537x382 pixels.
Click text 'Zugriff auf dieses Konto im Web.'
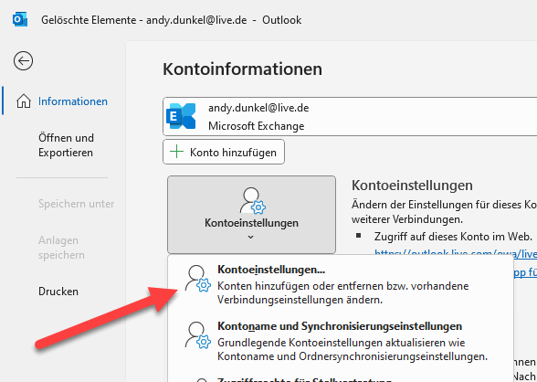(x=453, y=237)
